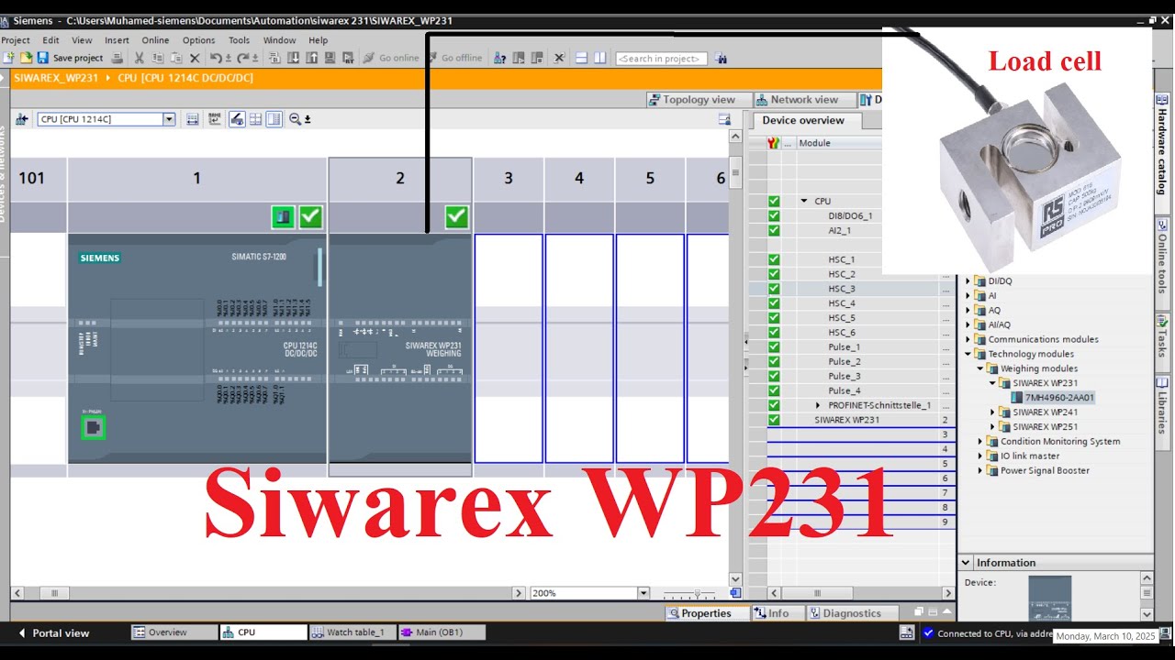
Task: Click the Open project folder icon
Action: (26, 58)
